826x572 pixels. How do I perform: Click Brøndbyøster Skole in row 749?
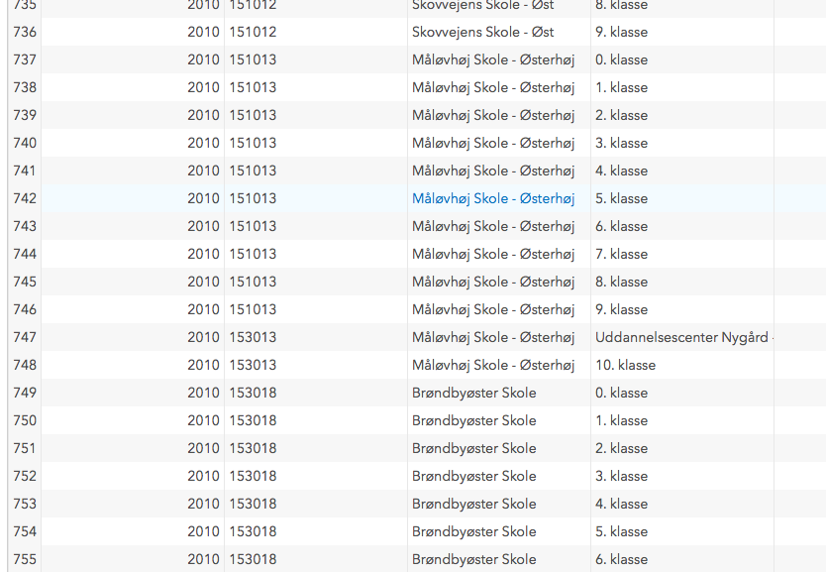(474, 393)
